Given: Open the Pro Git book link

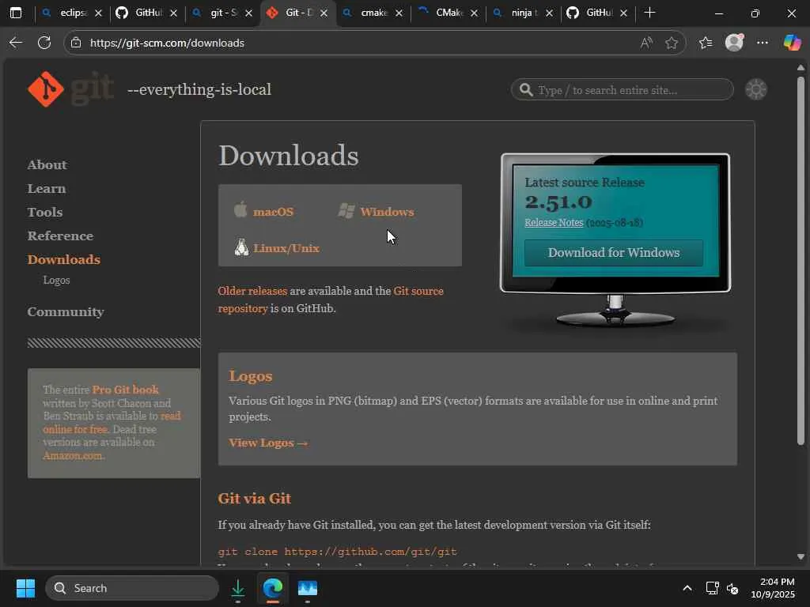Looking at the screenshot, I should (x=126, y=390).
